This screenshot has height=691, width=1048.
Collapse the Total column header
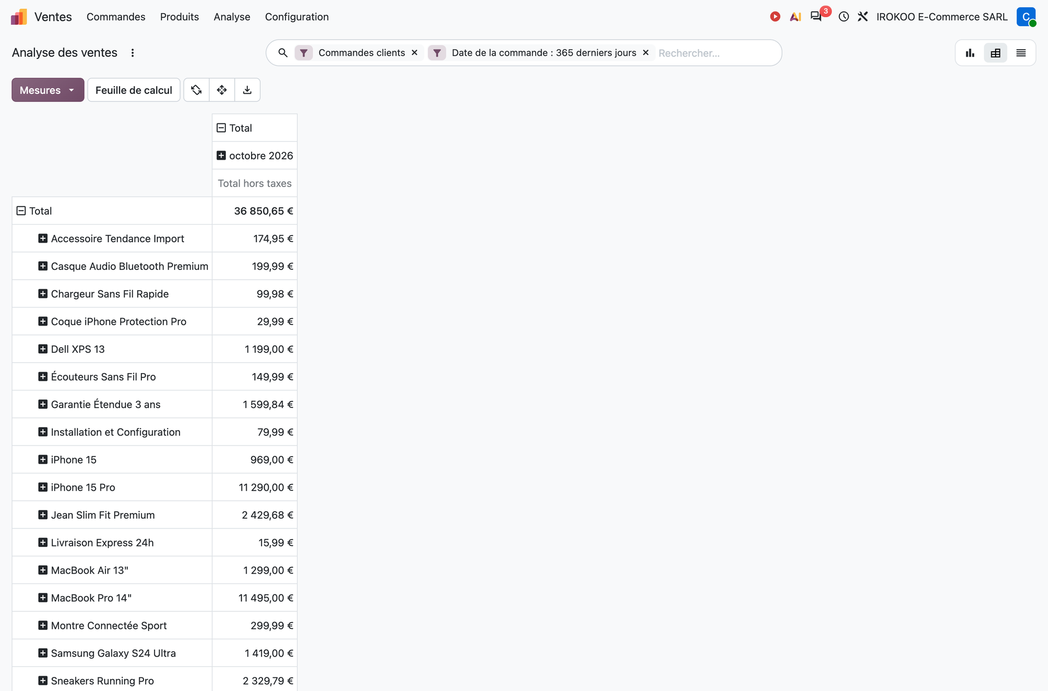(221, 128)
